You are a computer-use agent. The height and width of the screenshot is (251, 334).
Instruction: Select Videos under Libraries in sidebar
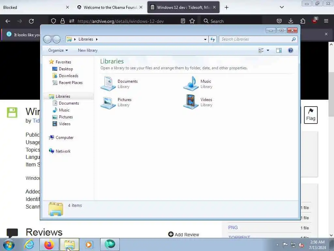pyautogui.click(x=65, y=124)
